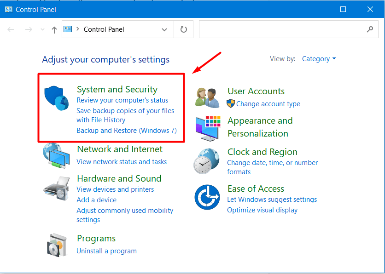Viewport: 385px width, 274px height.
Task: Click the Control Panel title bar icon
Action: tap(9, 9)
